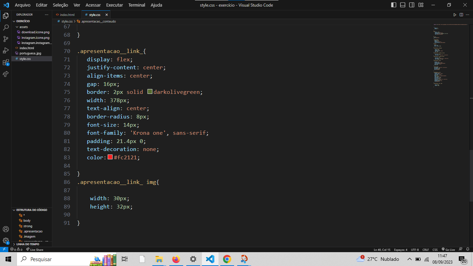473x266 pixels.
Task: Open the Acessar menu
Action: click(93, 5)
